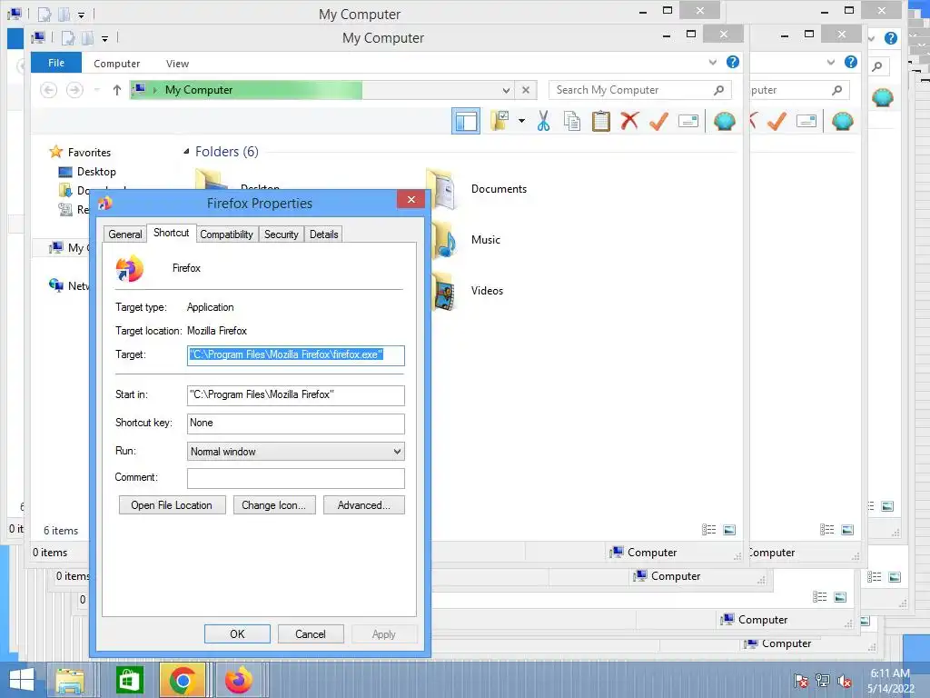
Task: Switch to large icons view in status bar
Action: click(729, 530)
